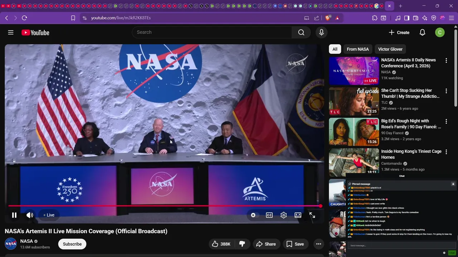
Task: Open the NASA channel name link
Action: [26, 241]
